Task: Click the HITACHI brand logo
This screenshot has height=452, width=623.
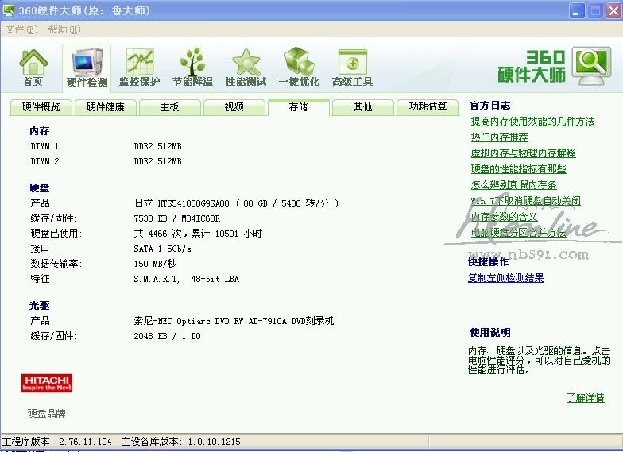Action: [47, 383]
